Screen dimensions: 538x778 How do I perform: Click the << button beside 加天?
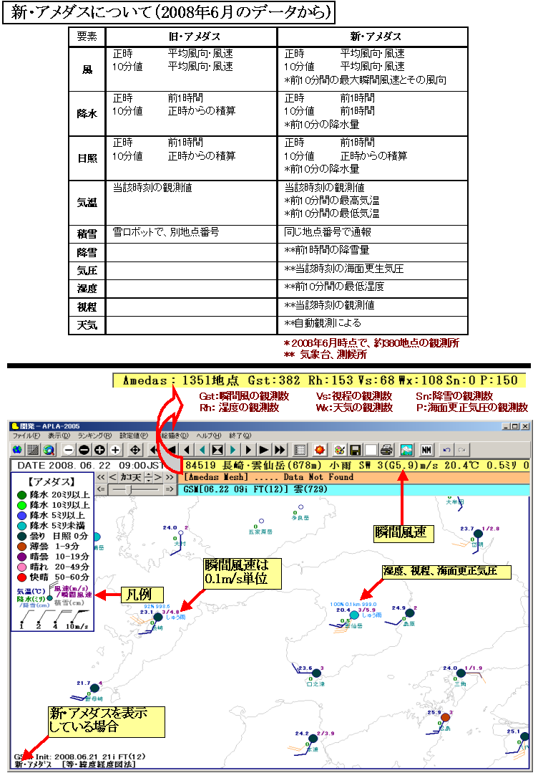(101, 477)
